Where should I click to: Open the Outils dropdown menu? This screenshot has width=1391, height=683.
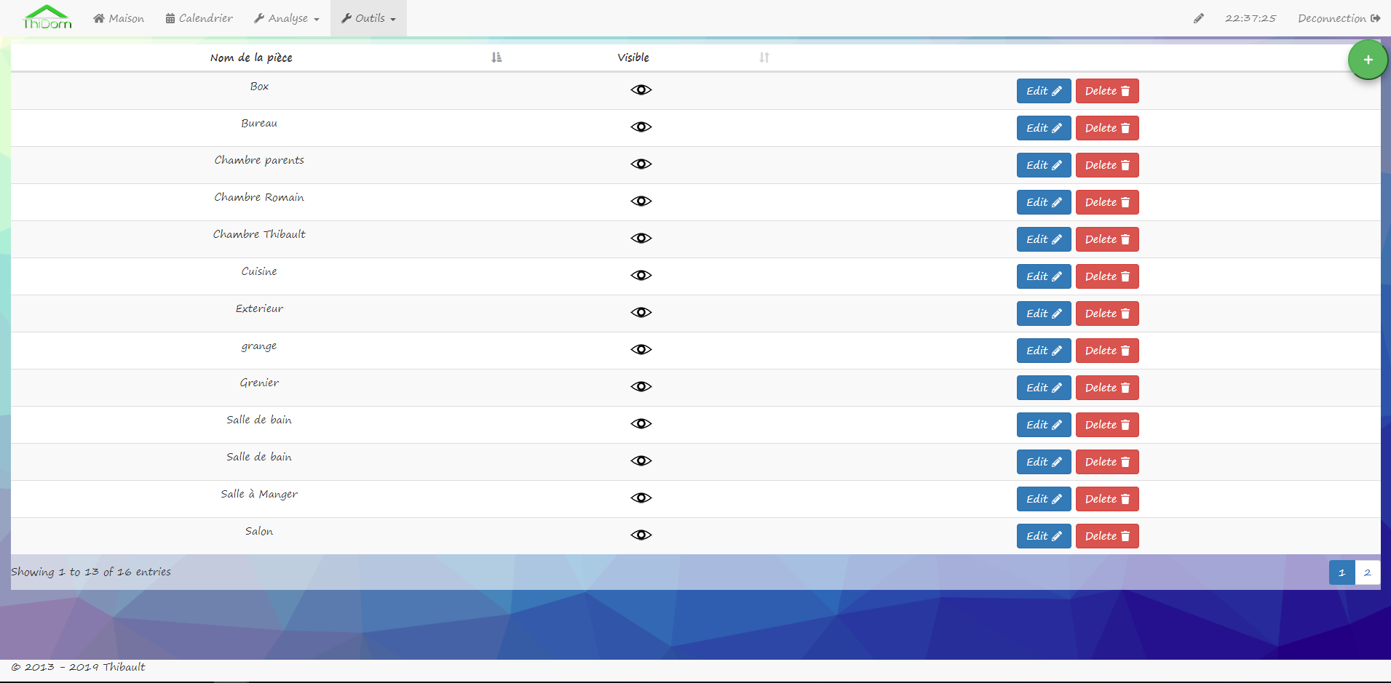pos(368,18)
